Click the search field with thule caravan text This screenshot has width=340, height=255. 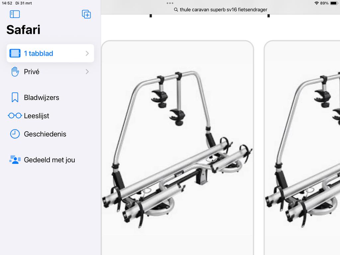220,10
